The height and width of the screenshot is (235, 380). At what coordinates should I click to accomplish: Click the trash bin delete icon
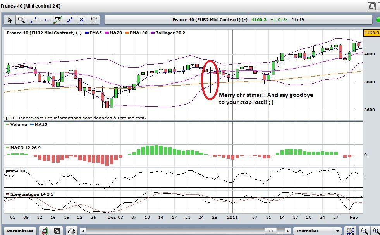[94, 20]
